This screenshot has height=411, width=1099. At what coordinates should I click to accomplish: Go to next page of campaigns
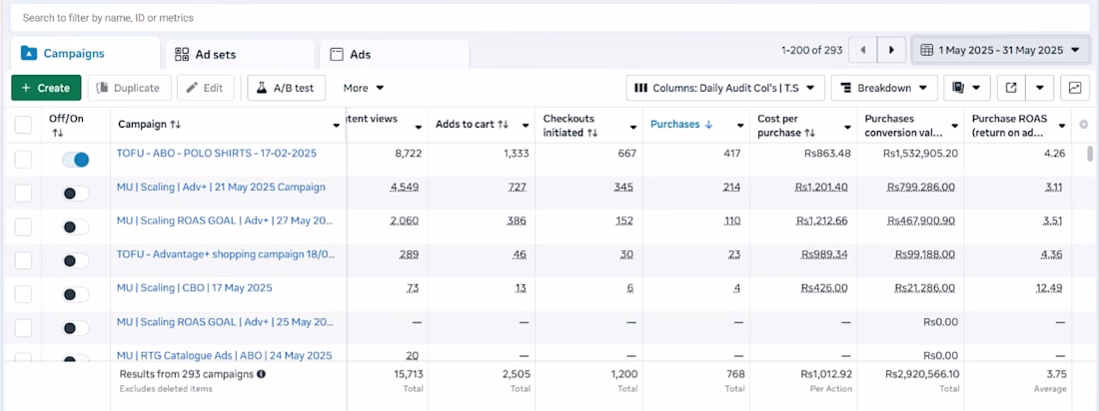pyautogui.click(x=891, y=50)
